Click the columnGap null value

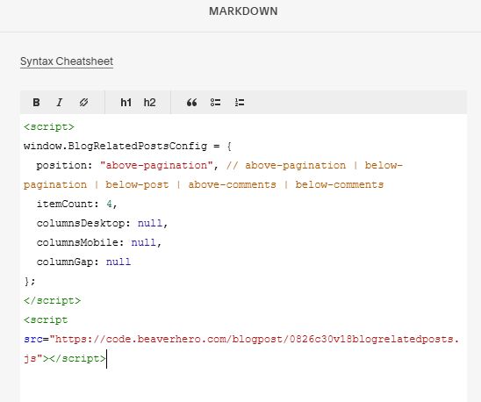pos(118,262)
